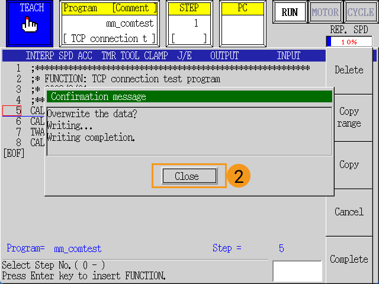Click the TOOL column header

point(130,56)
